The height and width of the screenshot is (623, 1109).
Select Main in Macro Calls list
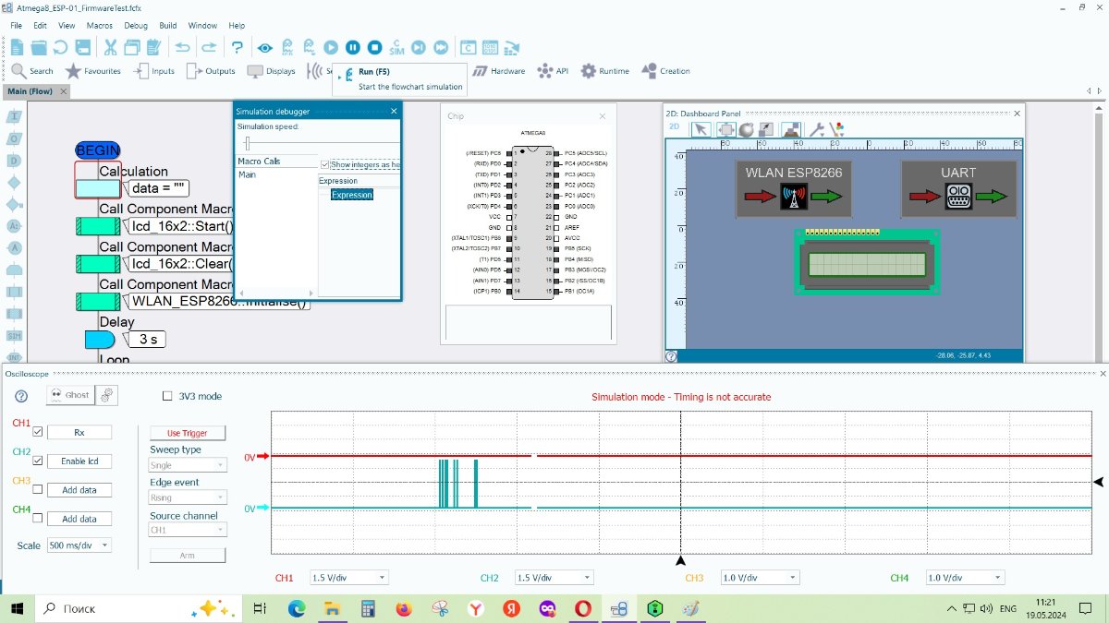(248, 174)
